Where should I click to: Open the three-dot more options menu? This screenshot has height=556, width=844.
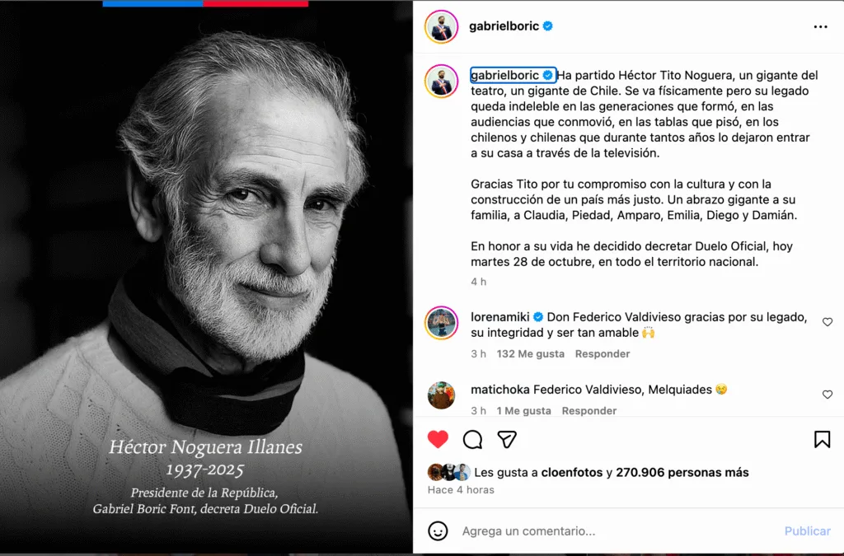click(x=820, y=26)
